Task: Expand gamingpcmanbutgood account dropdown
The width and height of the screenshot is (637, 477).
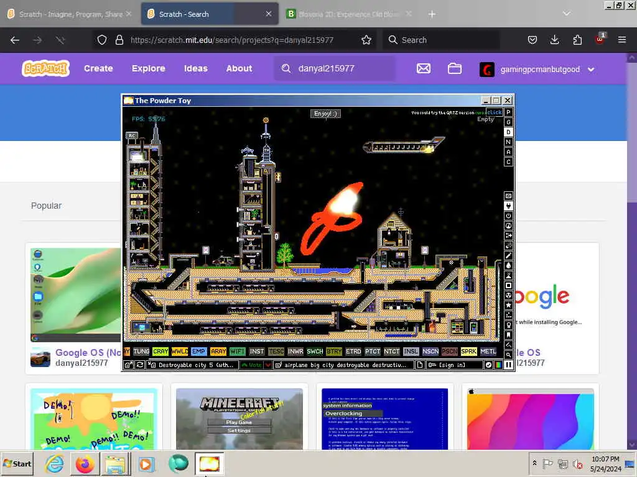Action: (x=591, y=70)
